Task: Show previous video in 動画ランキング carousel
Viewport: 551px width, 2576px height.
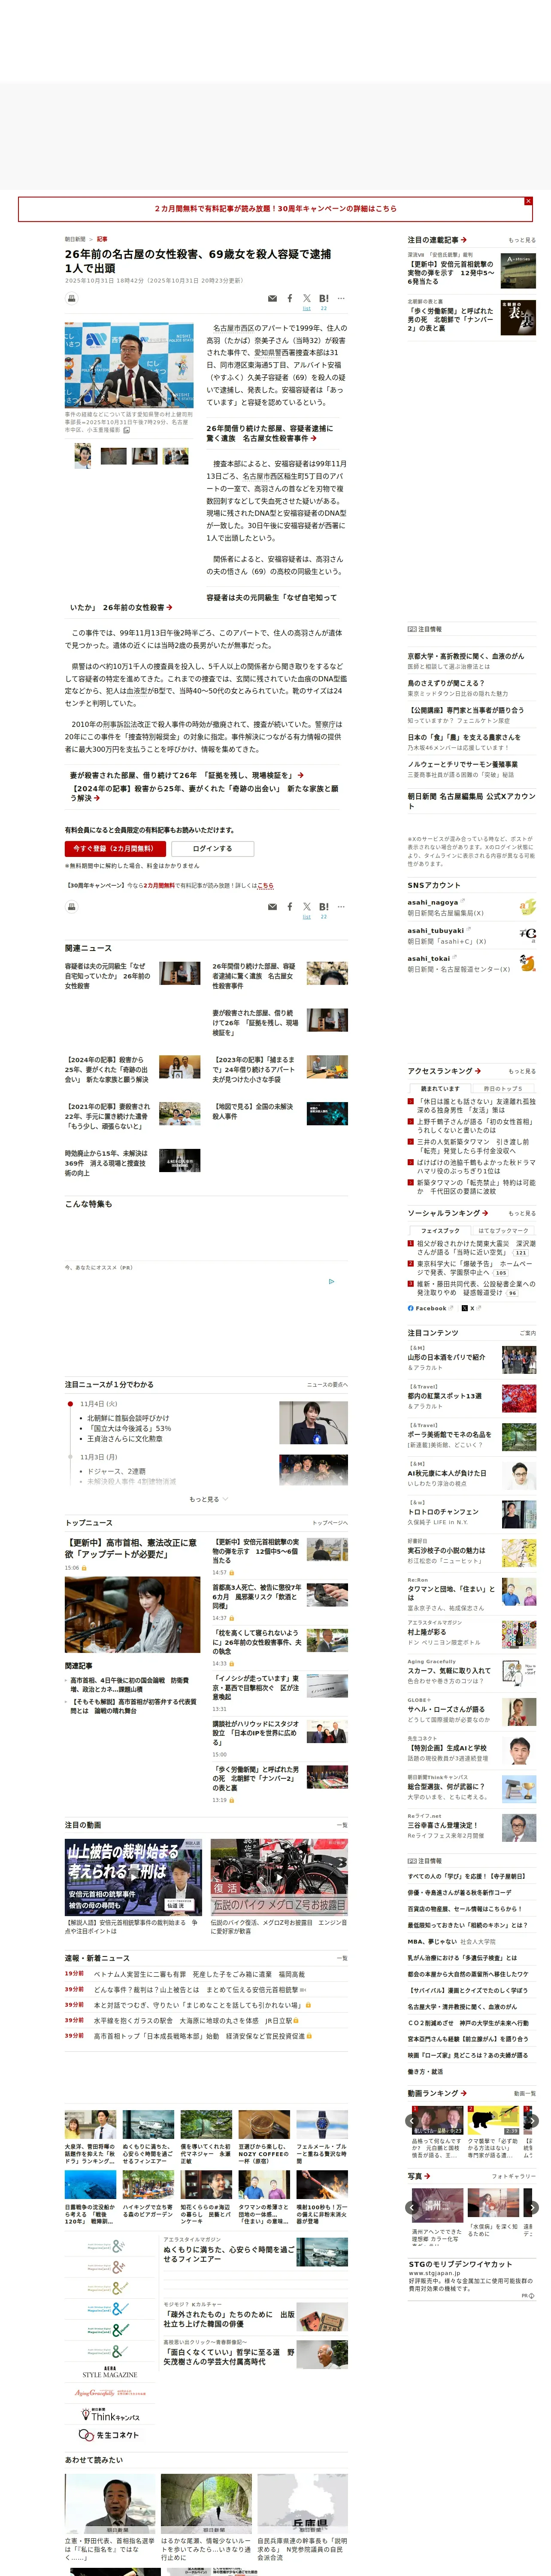Action: (x=412, y=2121)
